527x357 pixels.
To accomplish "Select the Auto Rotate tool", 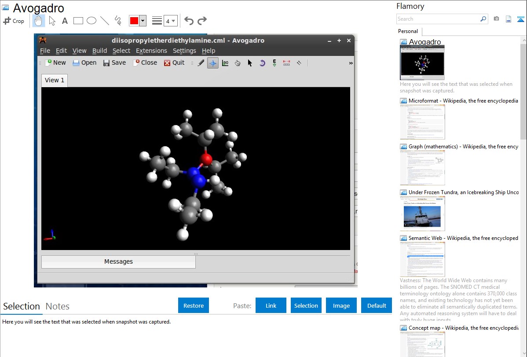I will tap(262, 63).
